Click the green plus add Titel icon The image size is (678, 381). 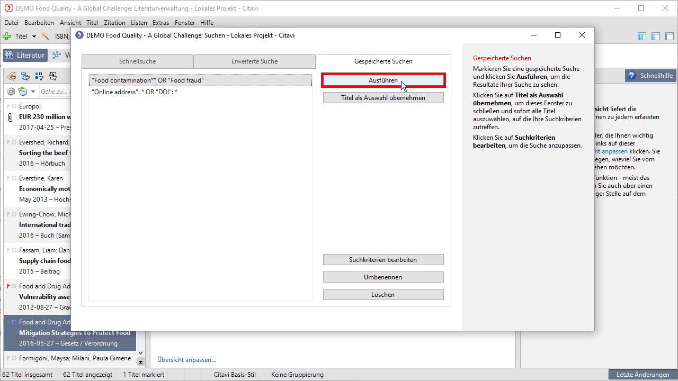point(7,37)
